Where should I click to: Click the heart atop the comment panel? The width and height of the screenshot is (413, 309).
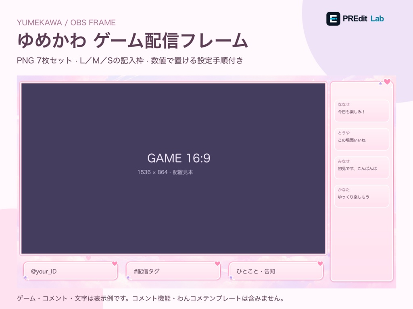pos(387,82)
